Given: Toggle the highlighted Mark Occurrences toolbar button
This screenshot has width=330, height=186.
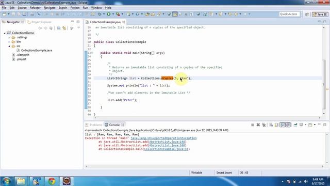Looking at the screenshot, I should point(175,14).
